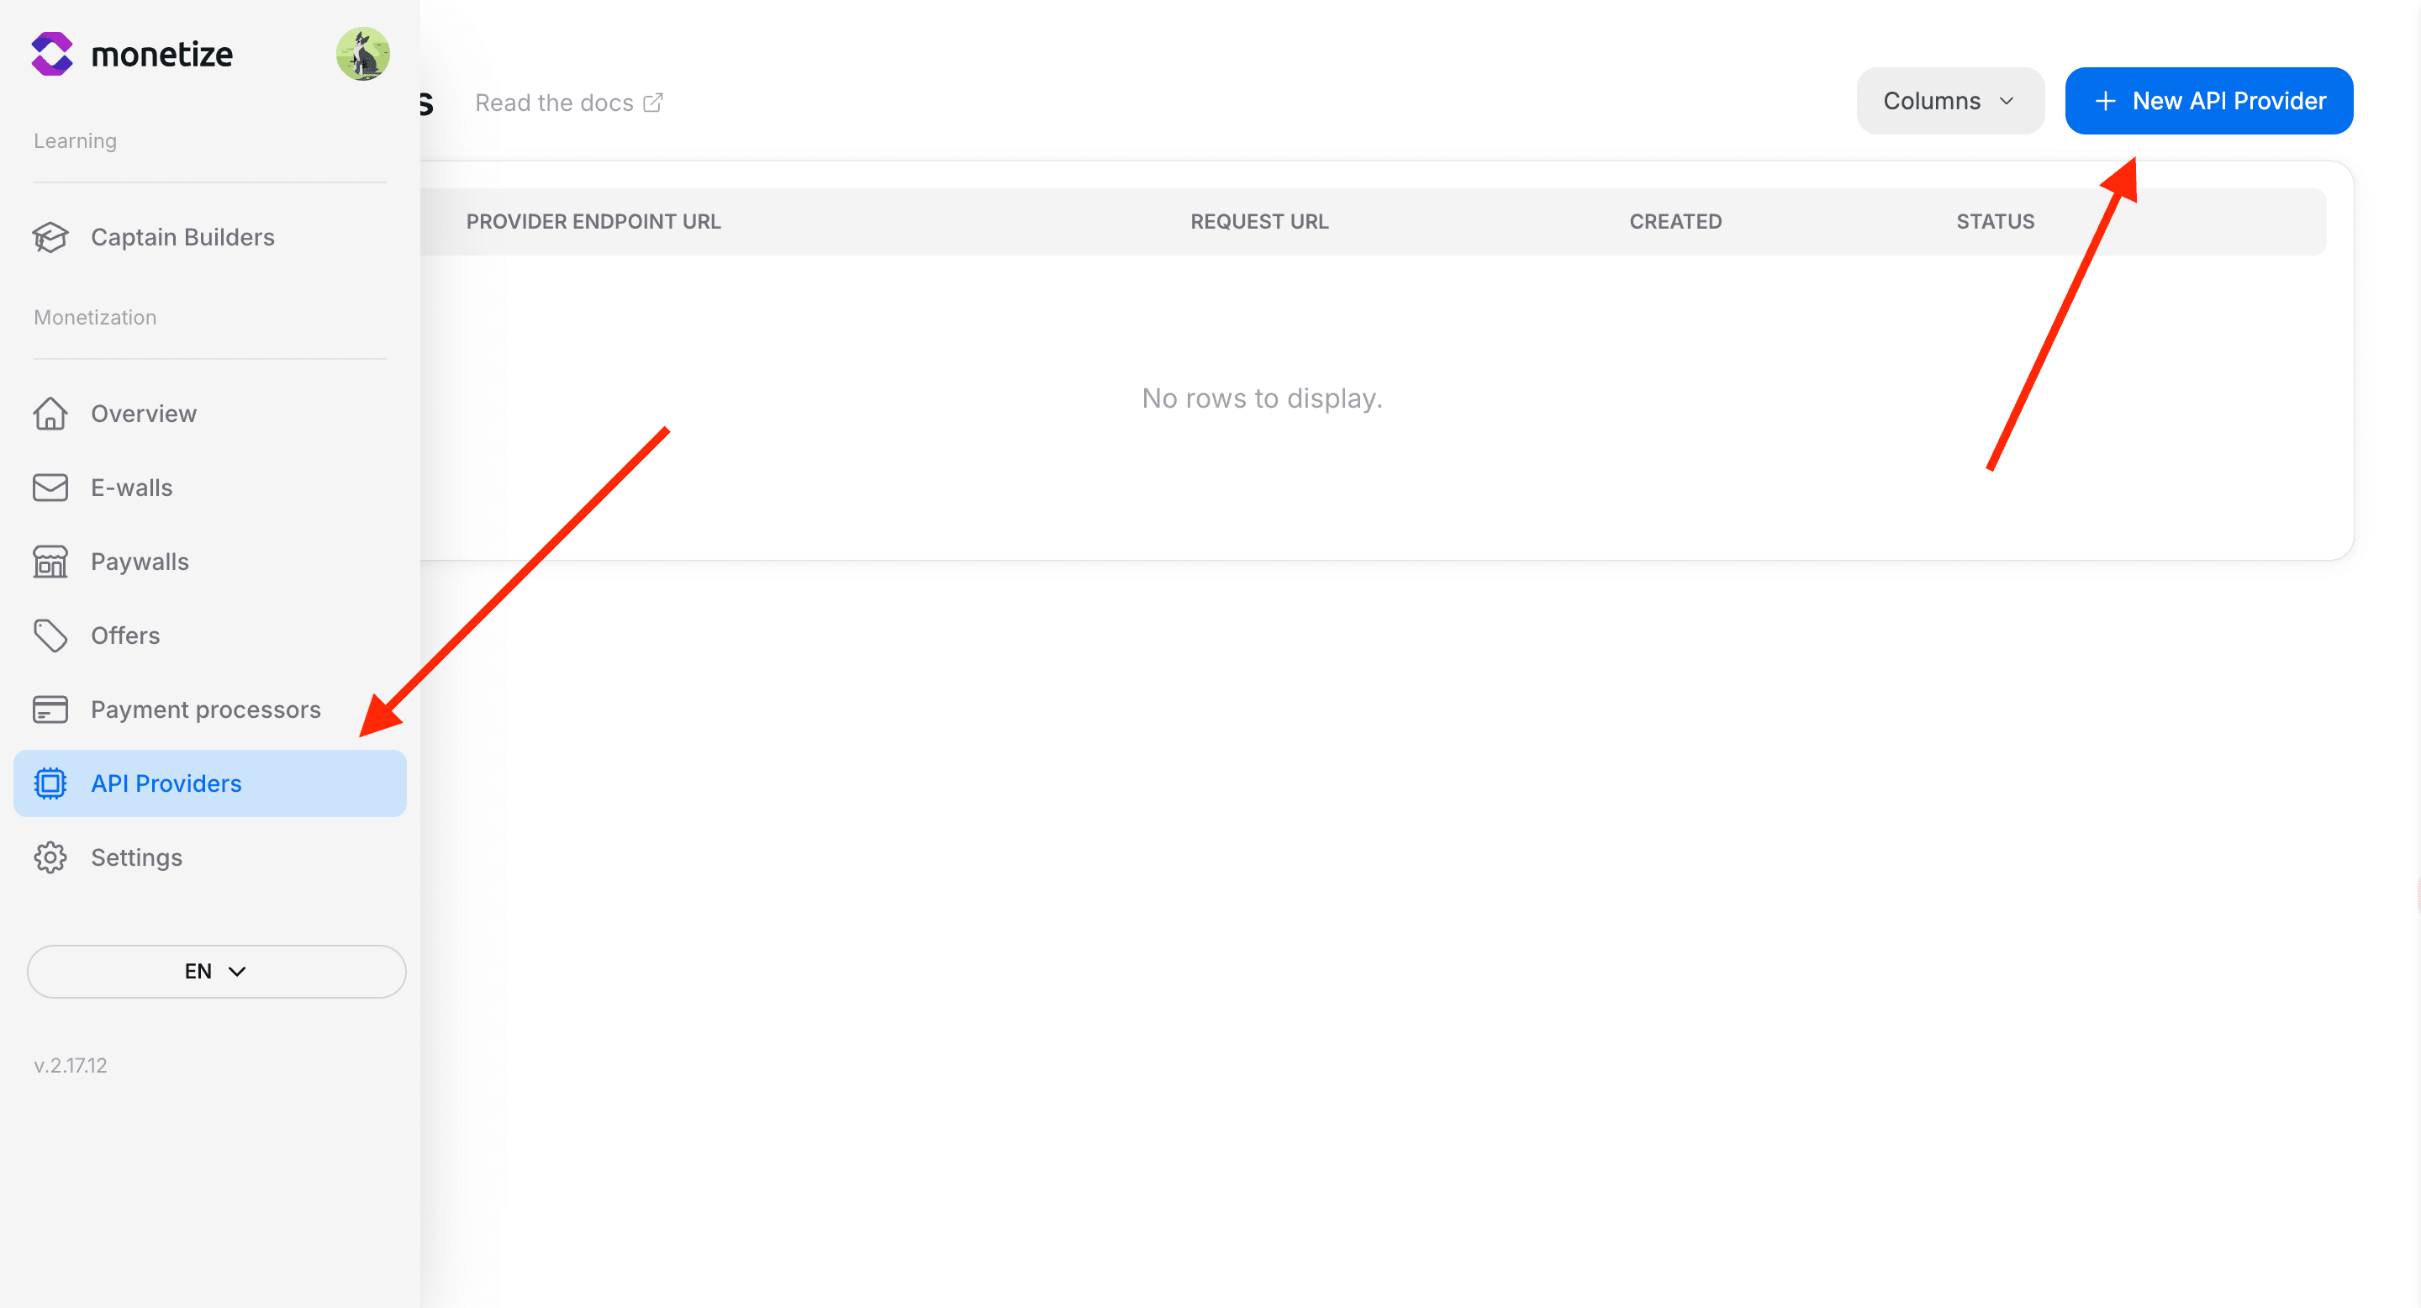Click the CREATED column header
2421x1308 pixels.
pos(1675,221)
